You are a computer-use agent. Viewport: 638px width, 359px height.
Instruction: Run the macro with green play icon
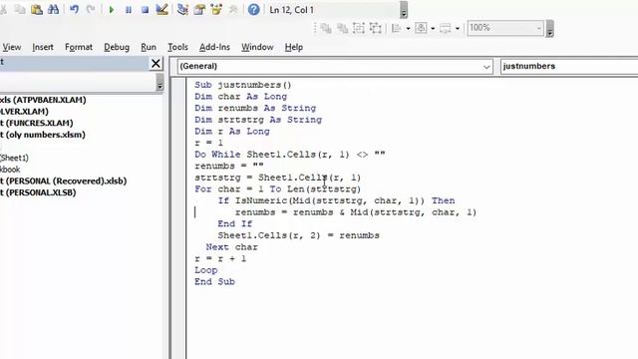[x=111, y=10]
